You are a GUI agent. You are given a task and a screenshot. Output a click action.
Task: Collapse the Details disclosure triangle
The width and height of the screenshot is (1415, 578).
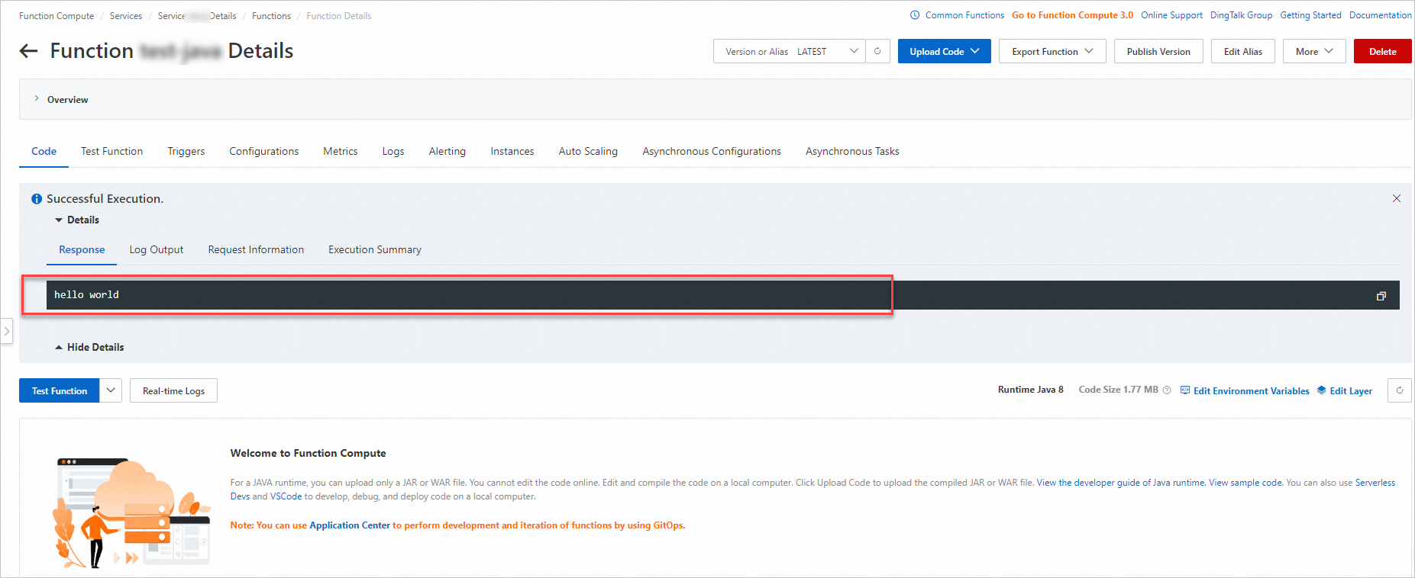[x=59, y=220]
